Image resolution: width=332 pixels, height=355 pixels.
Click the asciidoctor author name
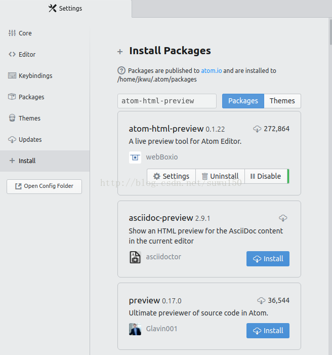coord(163,257)
